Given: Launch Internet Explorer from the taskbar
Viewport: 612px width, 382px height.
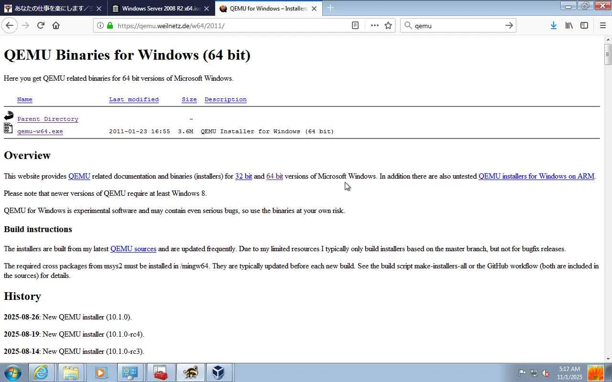Looking at the screenshot, I should pos(42,372).
